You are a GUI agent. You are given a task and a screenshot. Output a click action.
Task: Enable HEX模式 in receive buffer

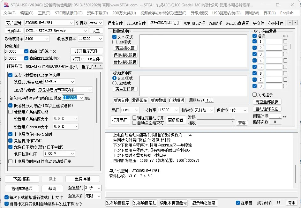coord(114,42)
